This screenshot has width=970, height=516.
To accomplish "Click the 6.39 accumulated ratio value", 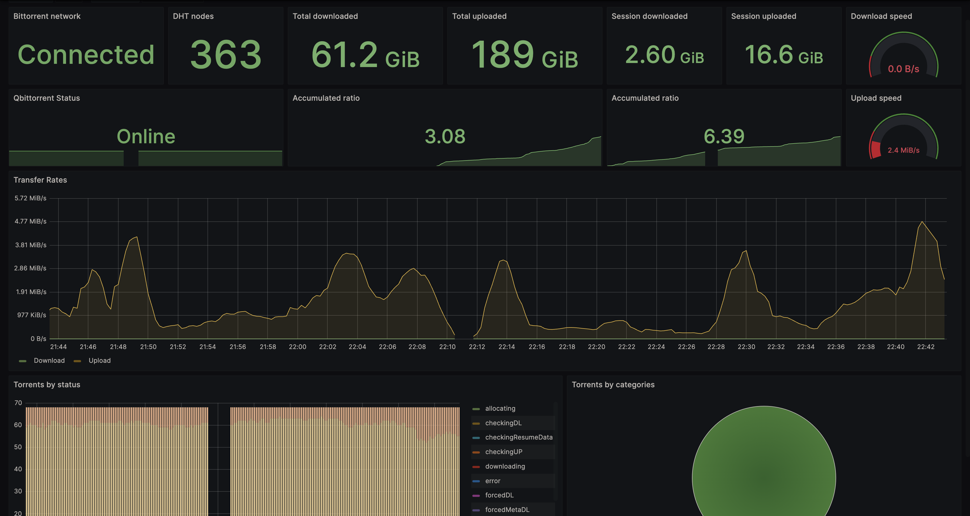I will pos(724,136).
